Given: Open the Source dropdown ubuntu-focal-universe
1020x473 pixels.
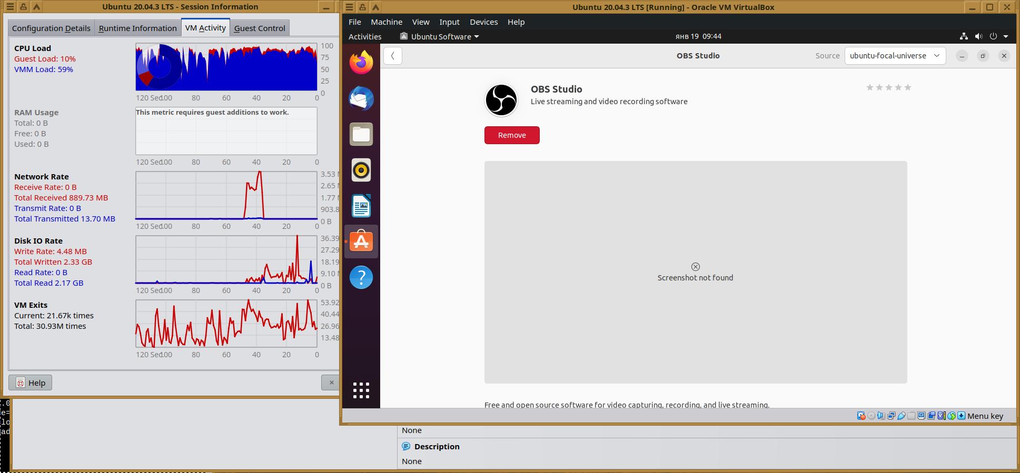Looking at the screenshot, I should point(895,56).
